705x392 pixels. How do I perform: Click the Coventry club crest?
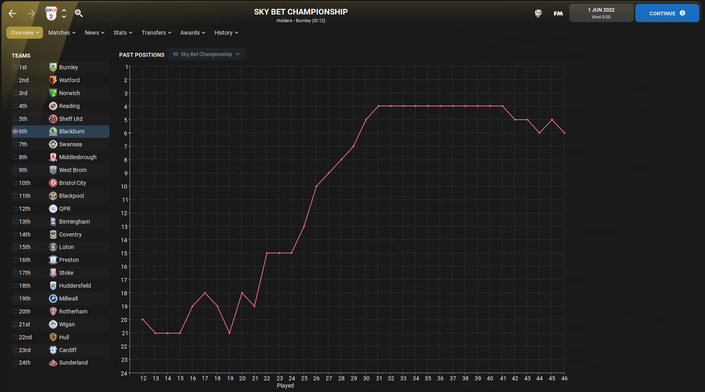click(53, 234)
